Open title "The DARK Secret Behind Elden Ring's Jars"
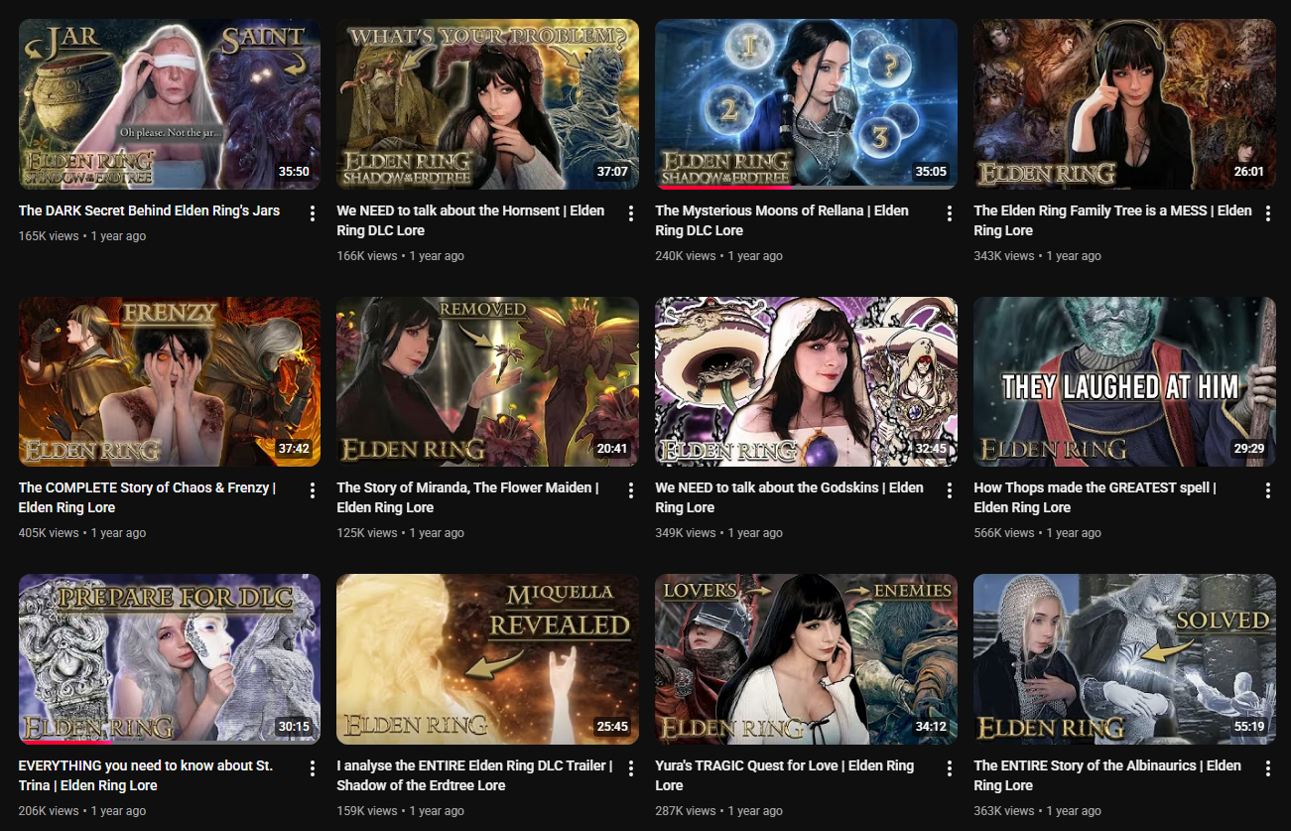The image size is (1291, 831). pyautogui.click(x=149, y=210)
